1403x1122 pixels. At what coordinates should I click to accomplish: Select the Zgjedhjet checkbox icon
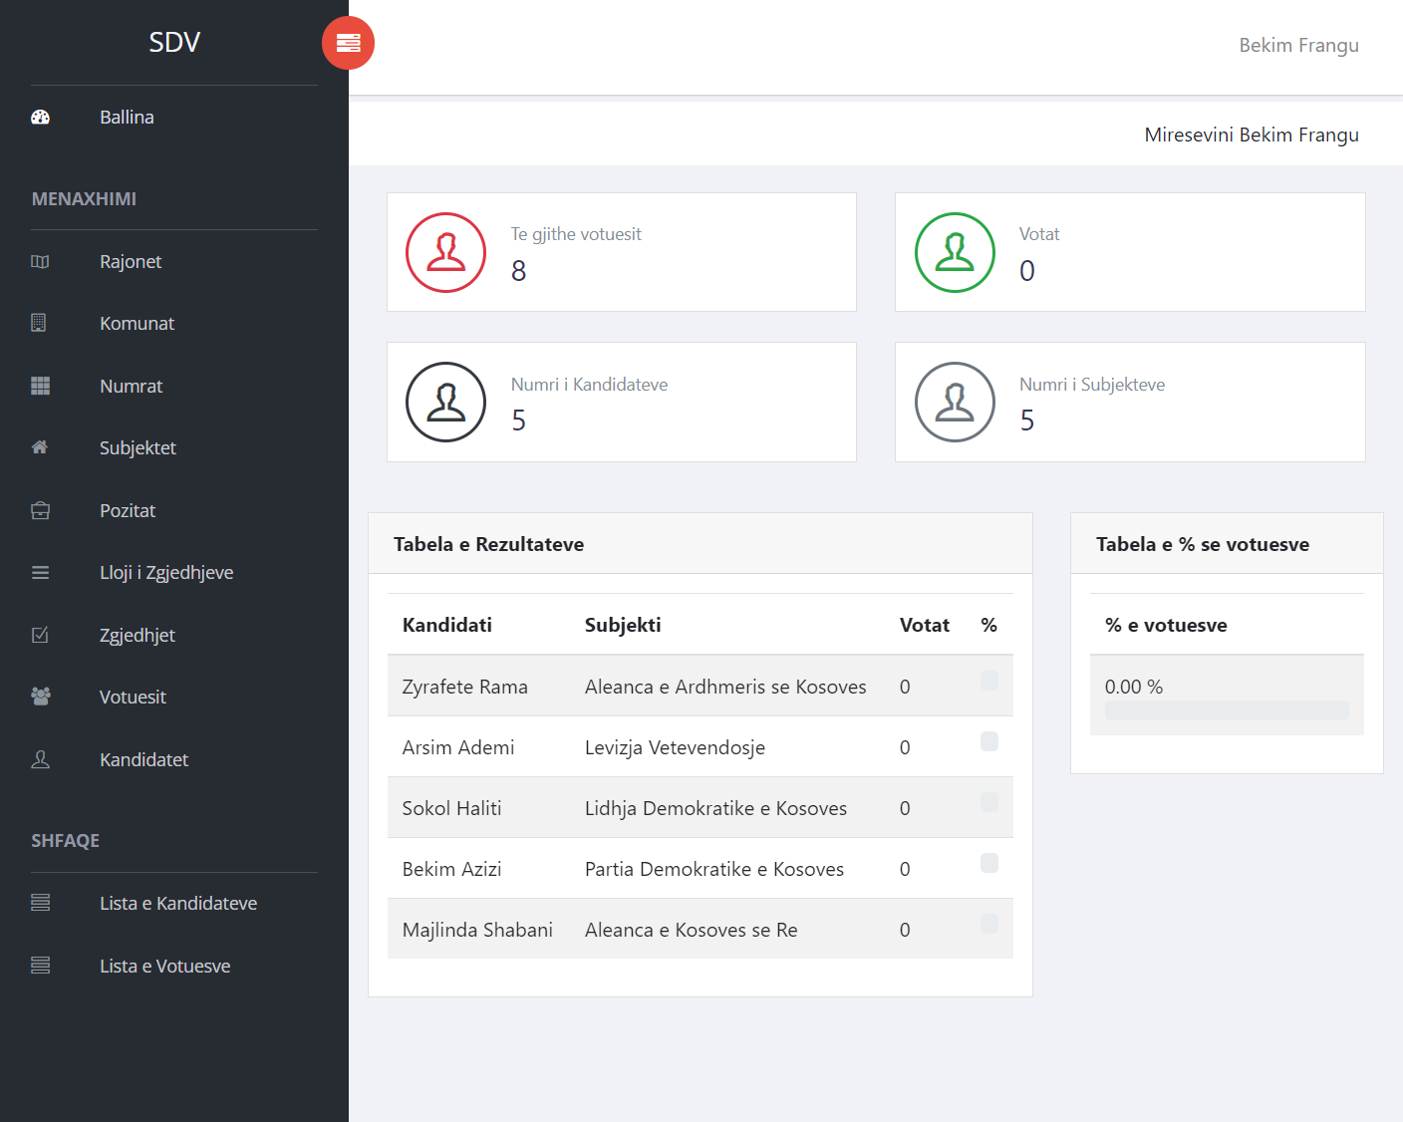40,635
